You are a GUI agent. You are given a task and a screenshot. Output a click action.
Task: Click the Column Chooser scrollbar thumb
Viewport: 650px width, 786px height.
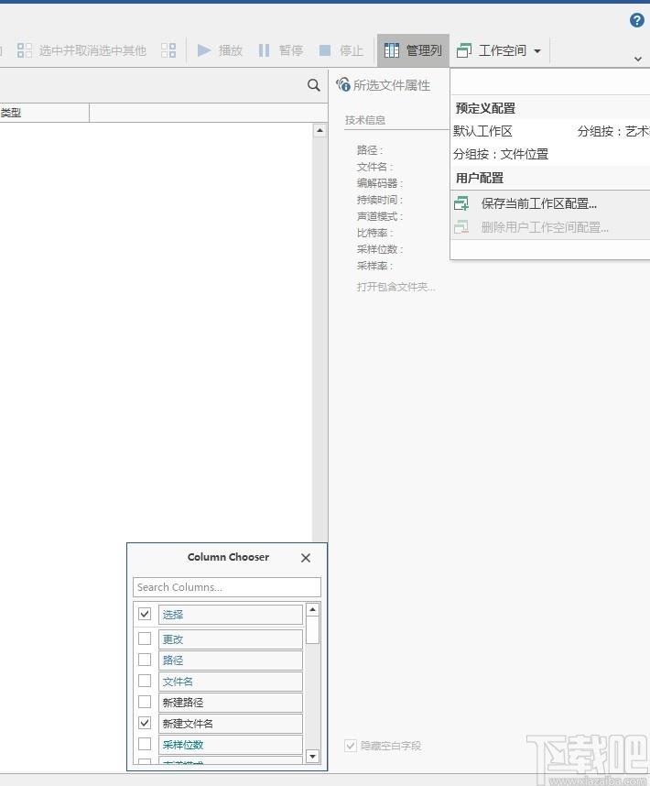point(312,630)
